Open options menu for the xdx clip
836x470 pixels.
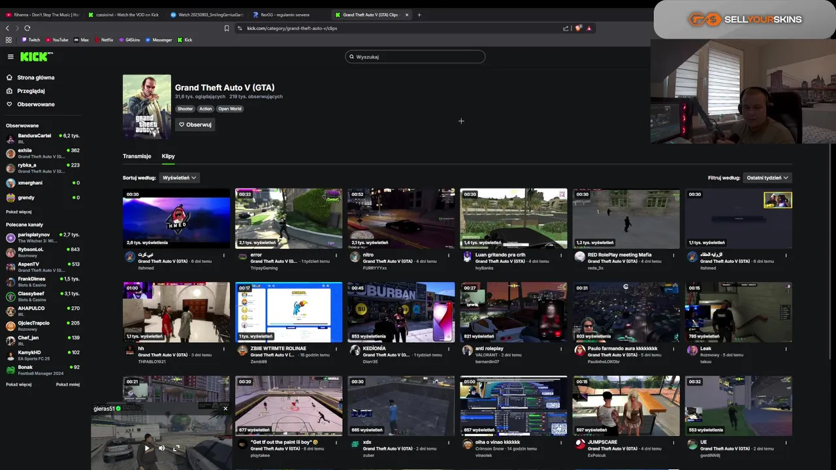[449, 443]
